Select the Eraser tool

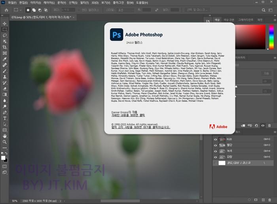tap(5, 89)
